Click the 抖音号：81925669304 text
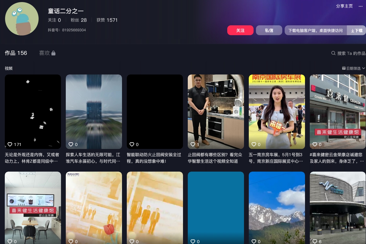 [x=67, y=30]
